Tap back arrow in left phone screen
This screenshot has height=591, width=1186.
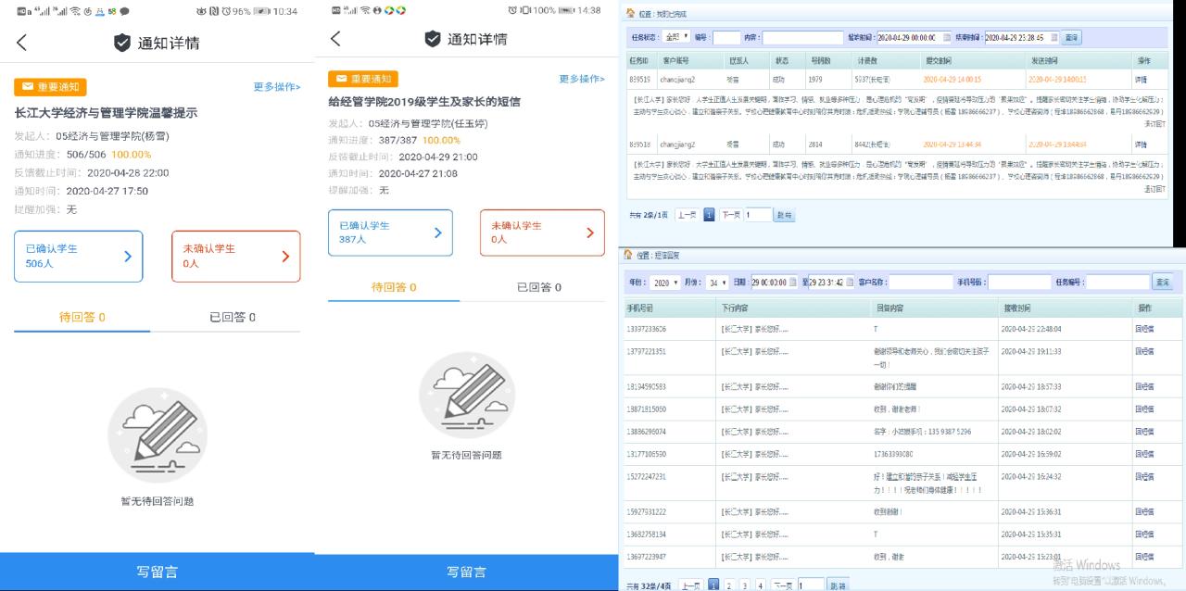coord(22,43)
